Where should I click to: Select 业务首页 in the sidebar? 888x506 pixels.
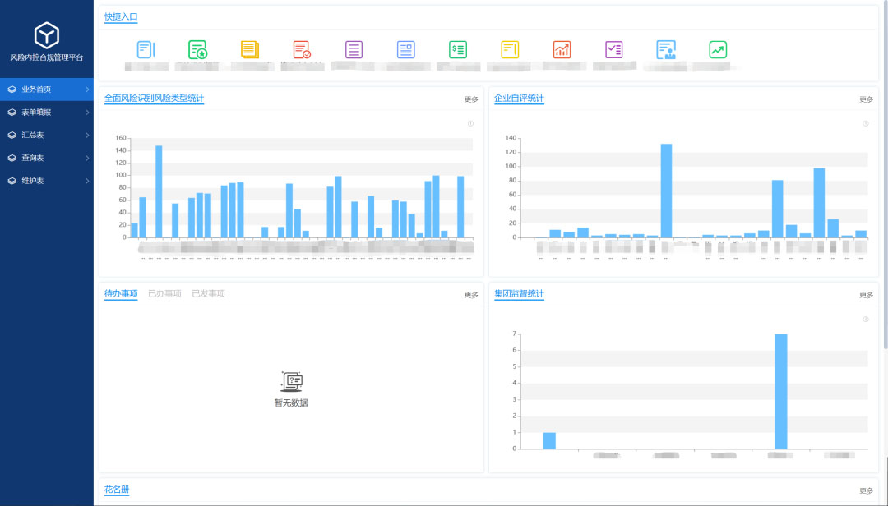pyautogui.click(x=47, y=90)
